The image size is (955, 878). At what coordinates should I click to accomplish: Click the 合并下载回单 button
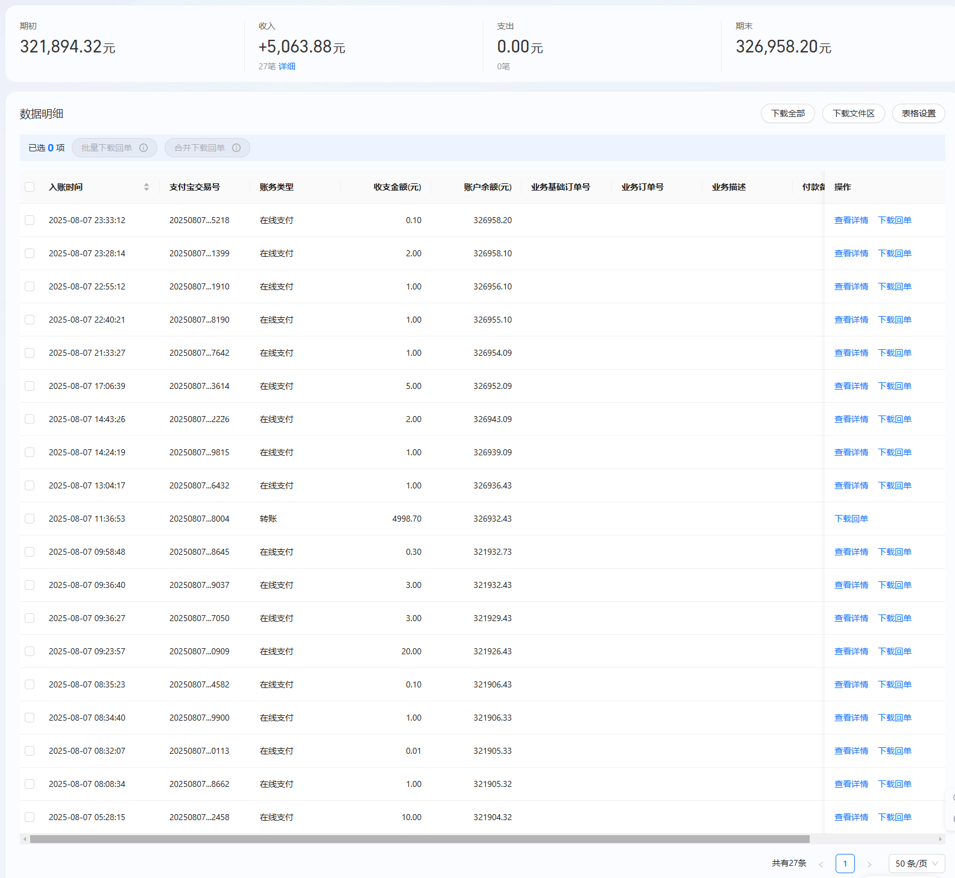coord(207,148)
